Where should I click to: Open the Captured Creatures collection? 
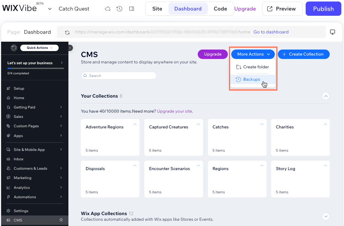tap(174, 137)
